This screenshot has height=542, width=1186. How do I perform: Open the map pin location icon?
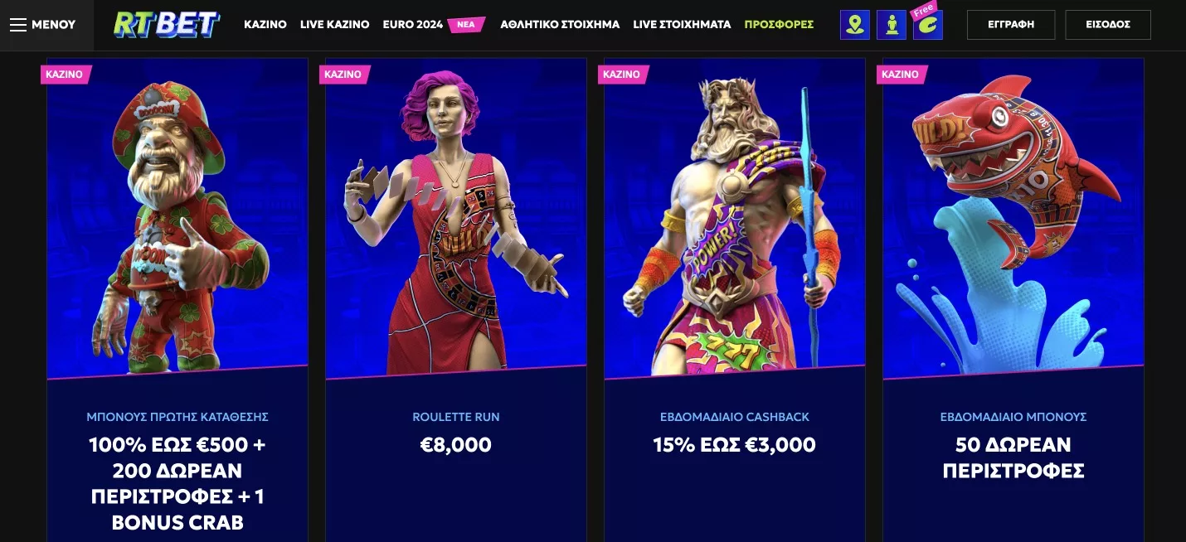[854, 25]
